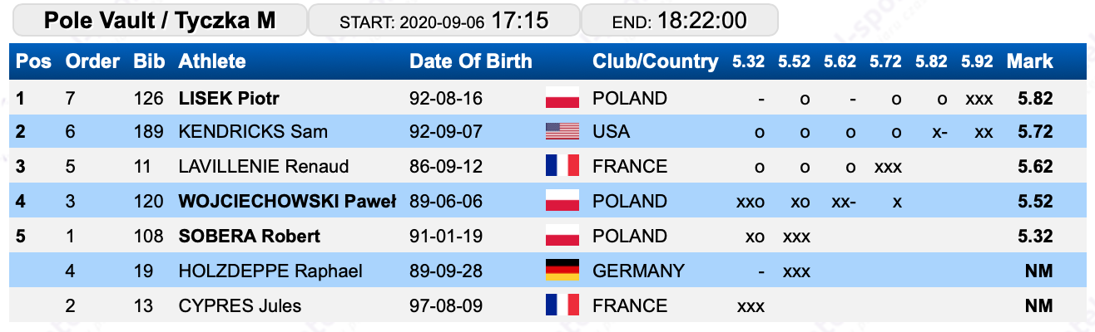Click Lisek's 5.82 mark
Screen dimensions: 1095x332
tap(1035, 99)
